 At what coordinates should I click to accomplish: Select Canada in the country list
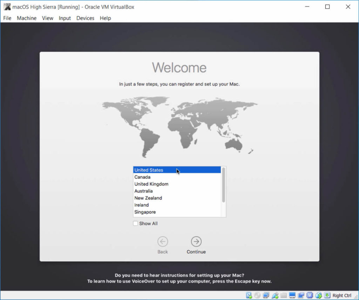click(142, 177)
